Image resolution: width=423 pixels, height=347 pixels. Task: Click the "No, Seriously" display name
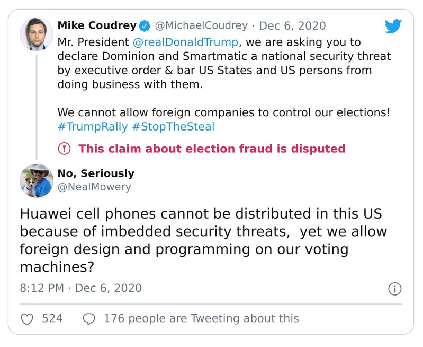[96, 173]
